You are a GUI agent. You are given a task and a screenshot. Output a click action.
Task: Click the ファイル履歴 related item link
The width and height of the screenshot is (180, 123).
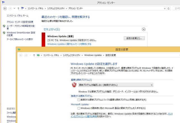11,113
